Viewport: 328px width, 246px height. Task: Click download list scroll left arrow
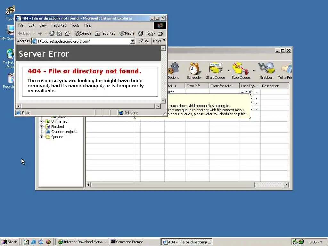click(x=88, y=185)
